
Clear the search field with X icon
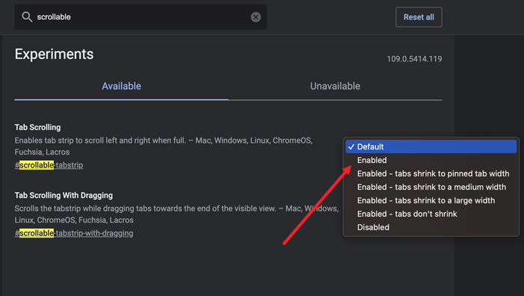(256, 17)
